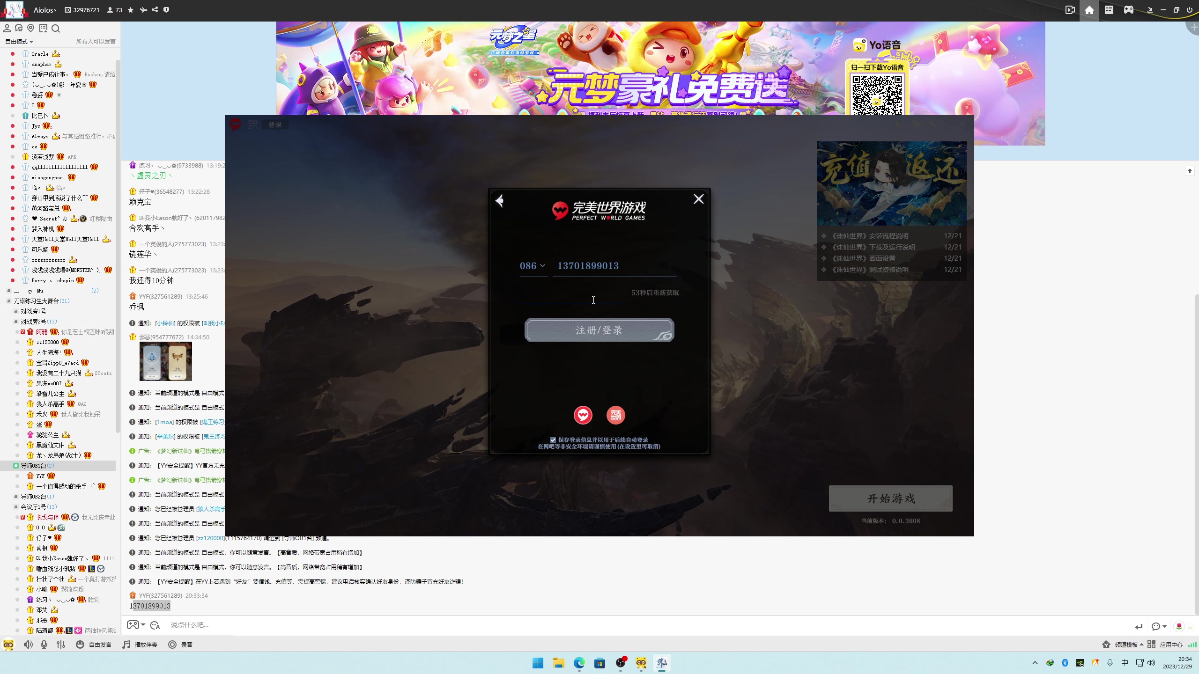Open 《诛仙世界》画面设置 news link
Image resolution: width=1199 pixels, height=674 pixels.
pyautogui.click(x=864, y=258)
